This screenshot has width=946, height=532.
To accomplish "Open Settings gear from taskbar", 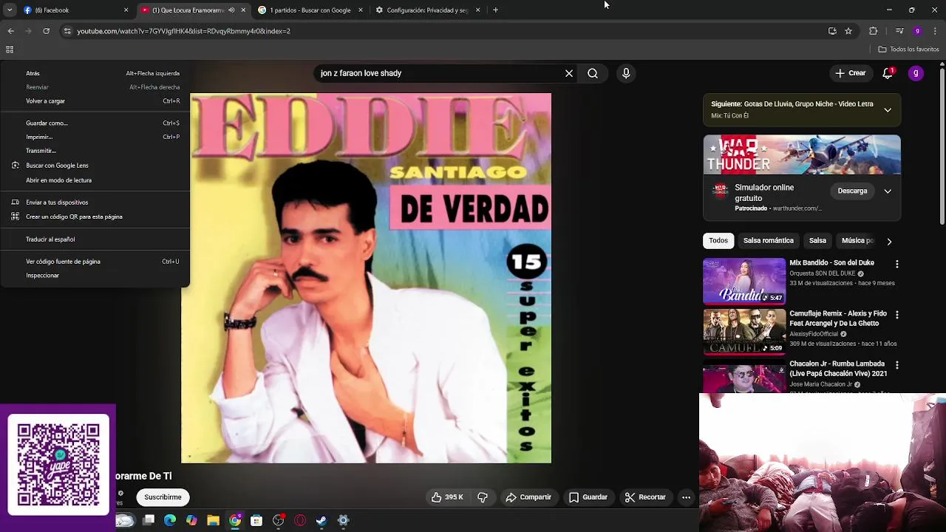I will click(x=343, y=520).
